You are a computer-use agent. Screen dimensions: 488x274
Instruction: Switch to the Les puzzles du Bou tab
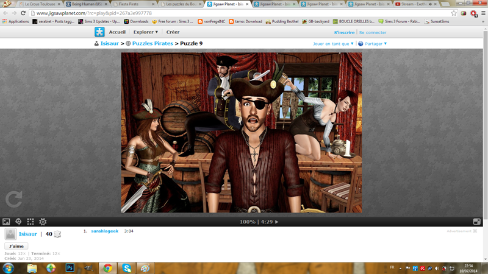click(x=181, y=4)
